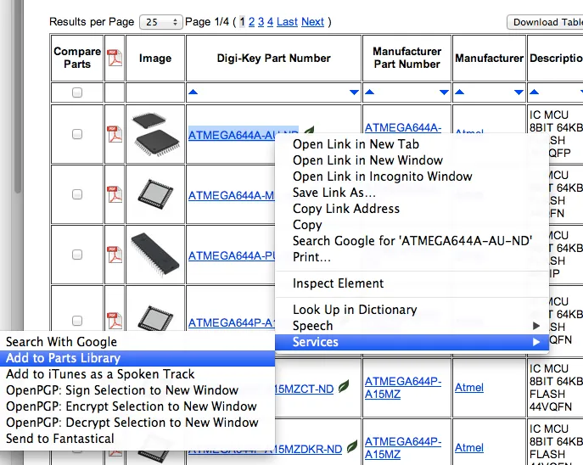The image size is (583, 465).
Task: Check compare-all checkbox below Compare Parts header
Action: [77, 92]
